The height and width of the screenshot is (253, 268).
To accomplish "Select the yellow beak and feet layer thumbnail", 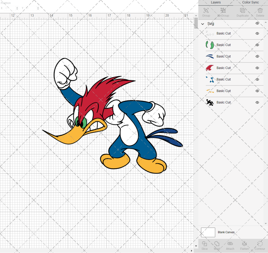I will pyautogui.click(x=210, y=91).
